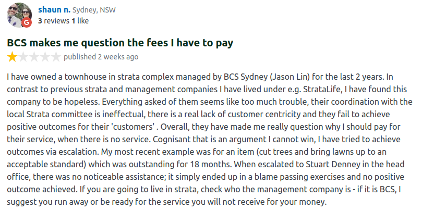Screen dimensions: 422x210
Task: Click the first gold rating star
Action: 12,57
